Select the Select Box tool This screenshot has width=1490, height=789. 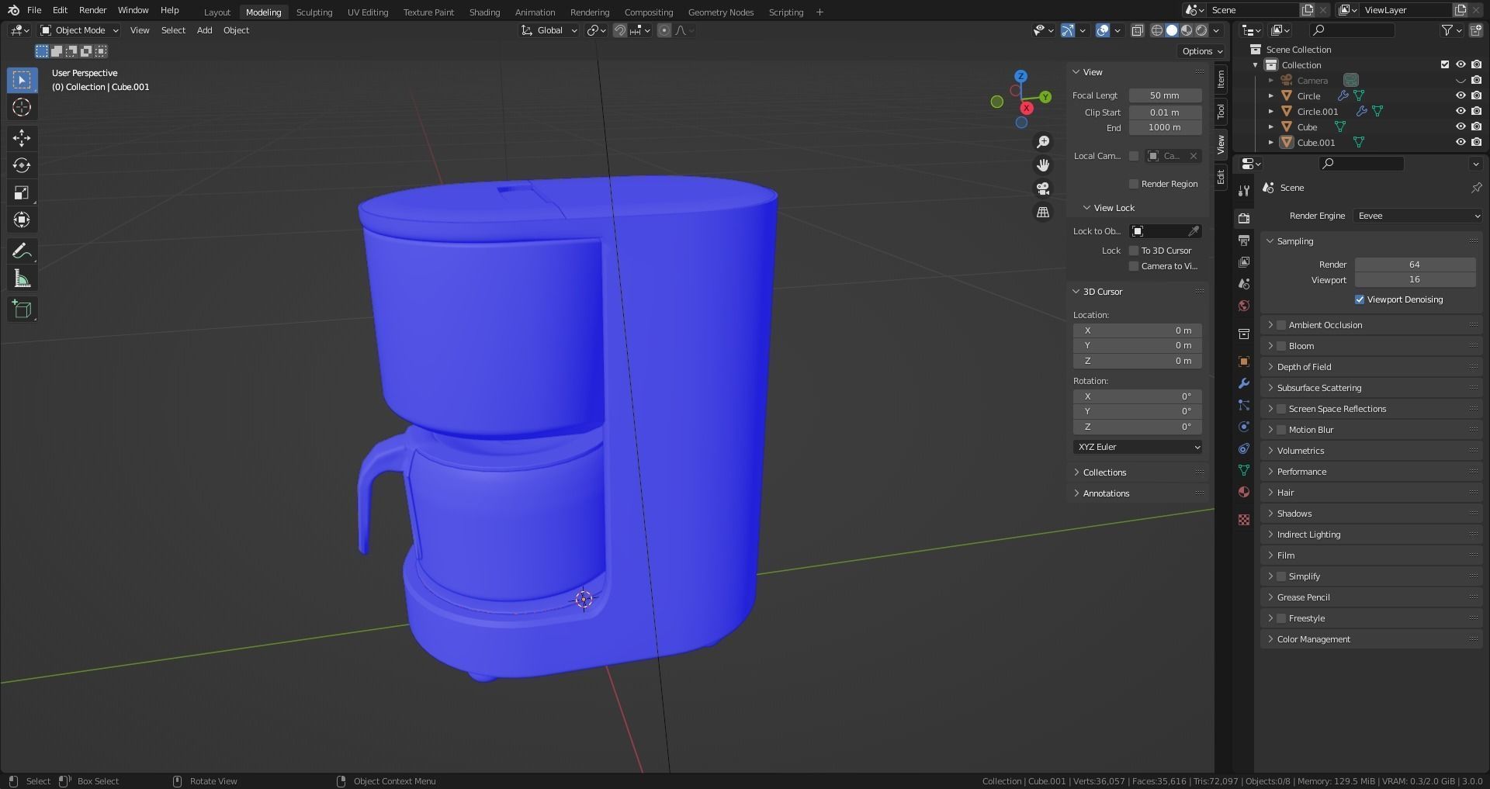[22, 80]
